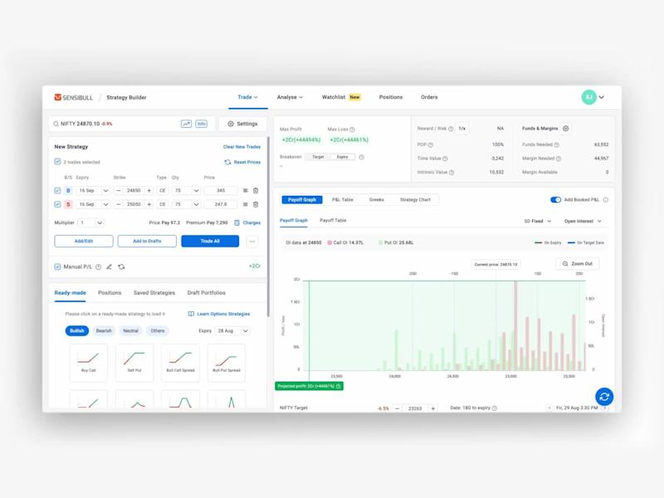Switch to the Greeks tab
Image resolution: width=664 pixels, height=498 pixels.
point(377,200)
